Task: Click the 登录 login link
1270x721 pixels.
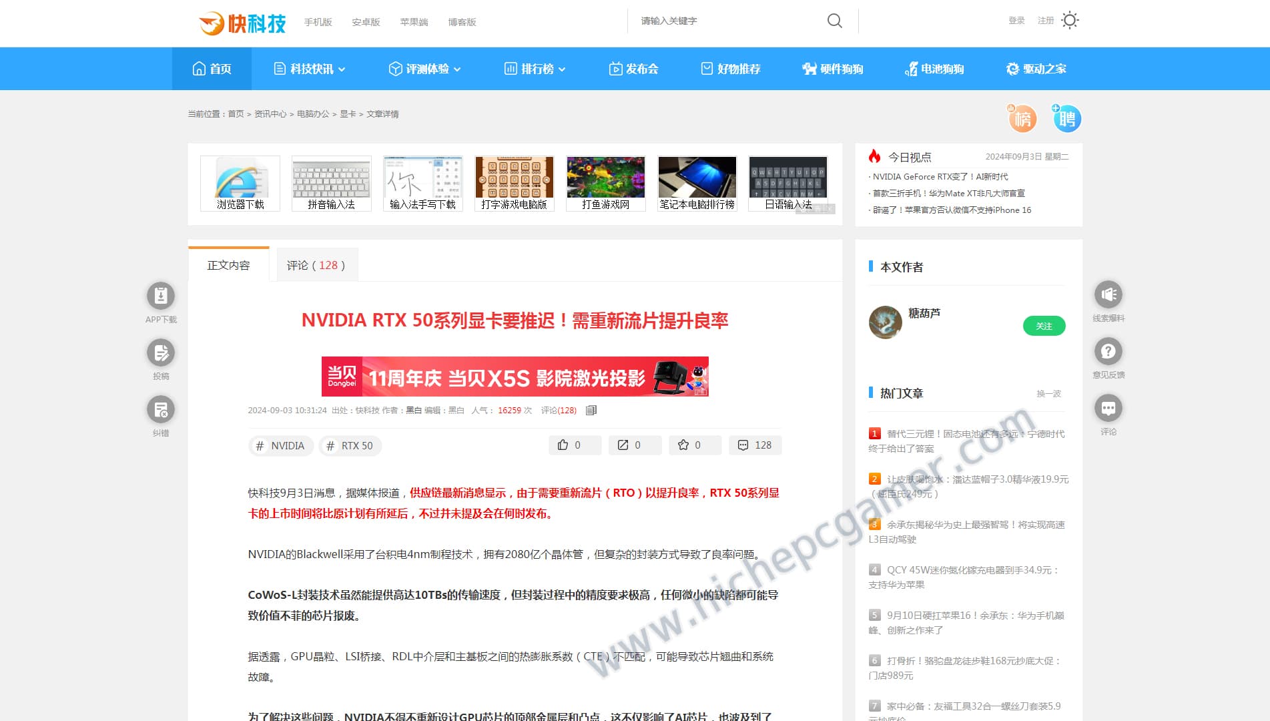Action: point(1016,21)
